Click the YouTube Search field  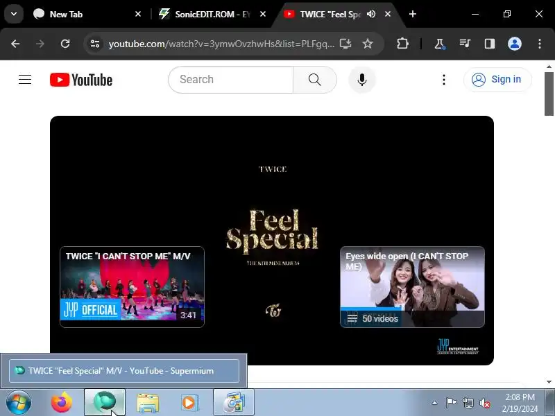point(231,80)
